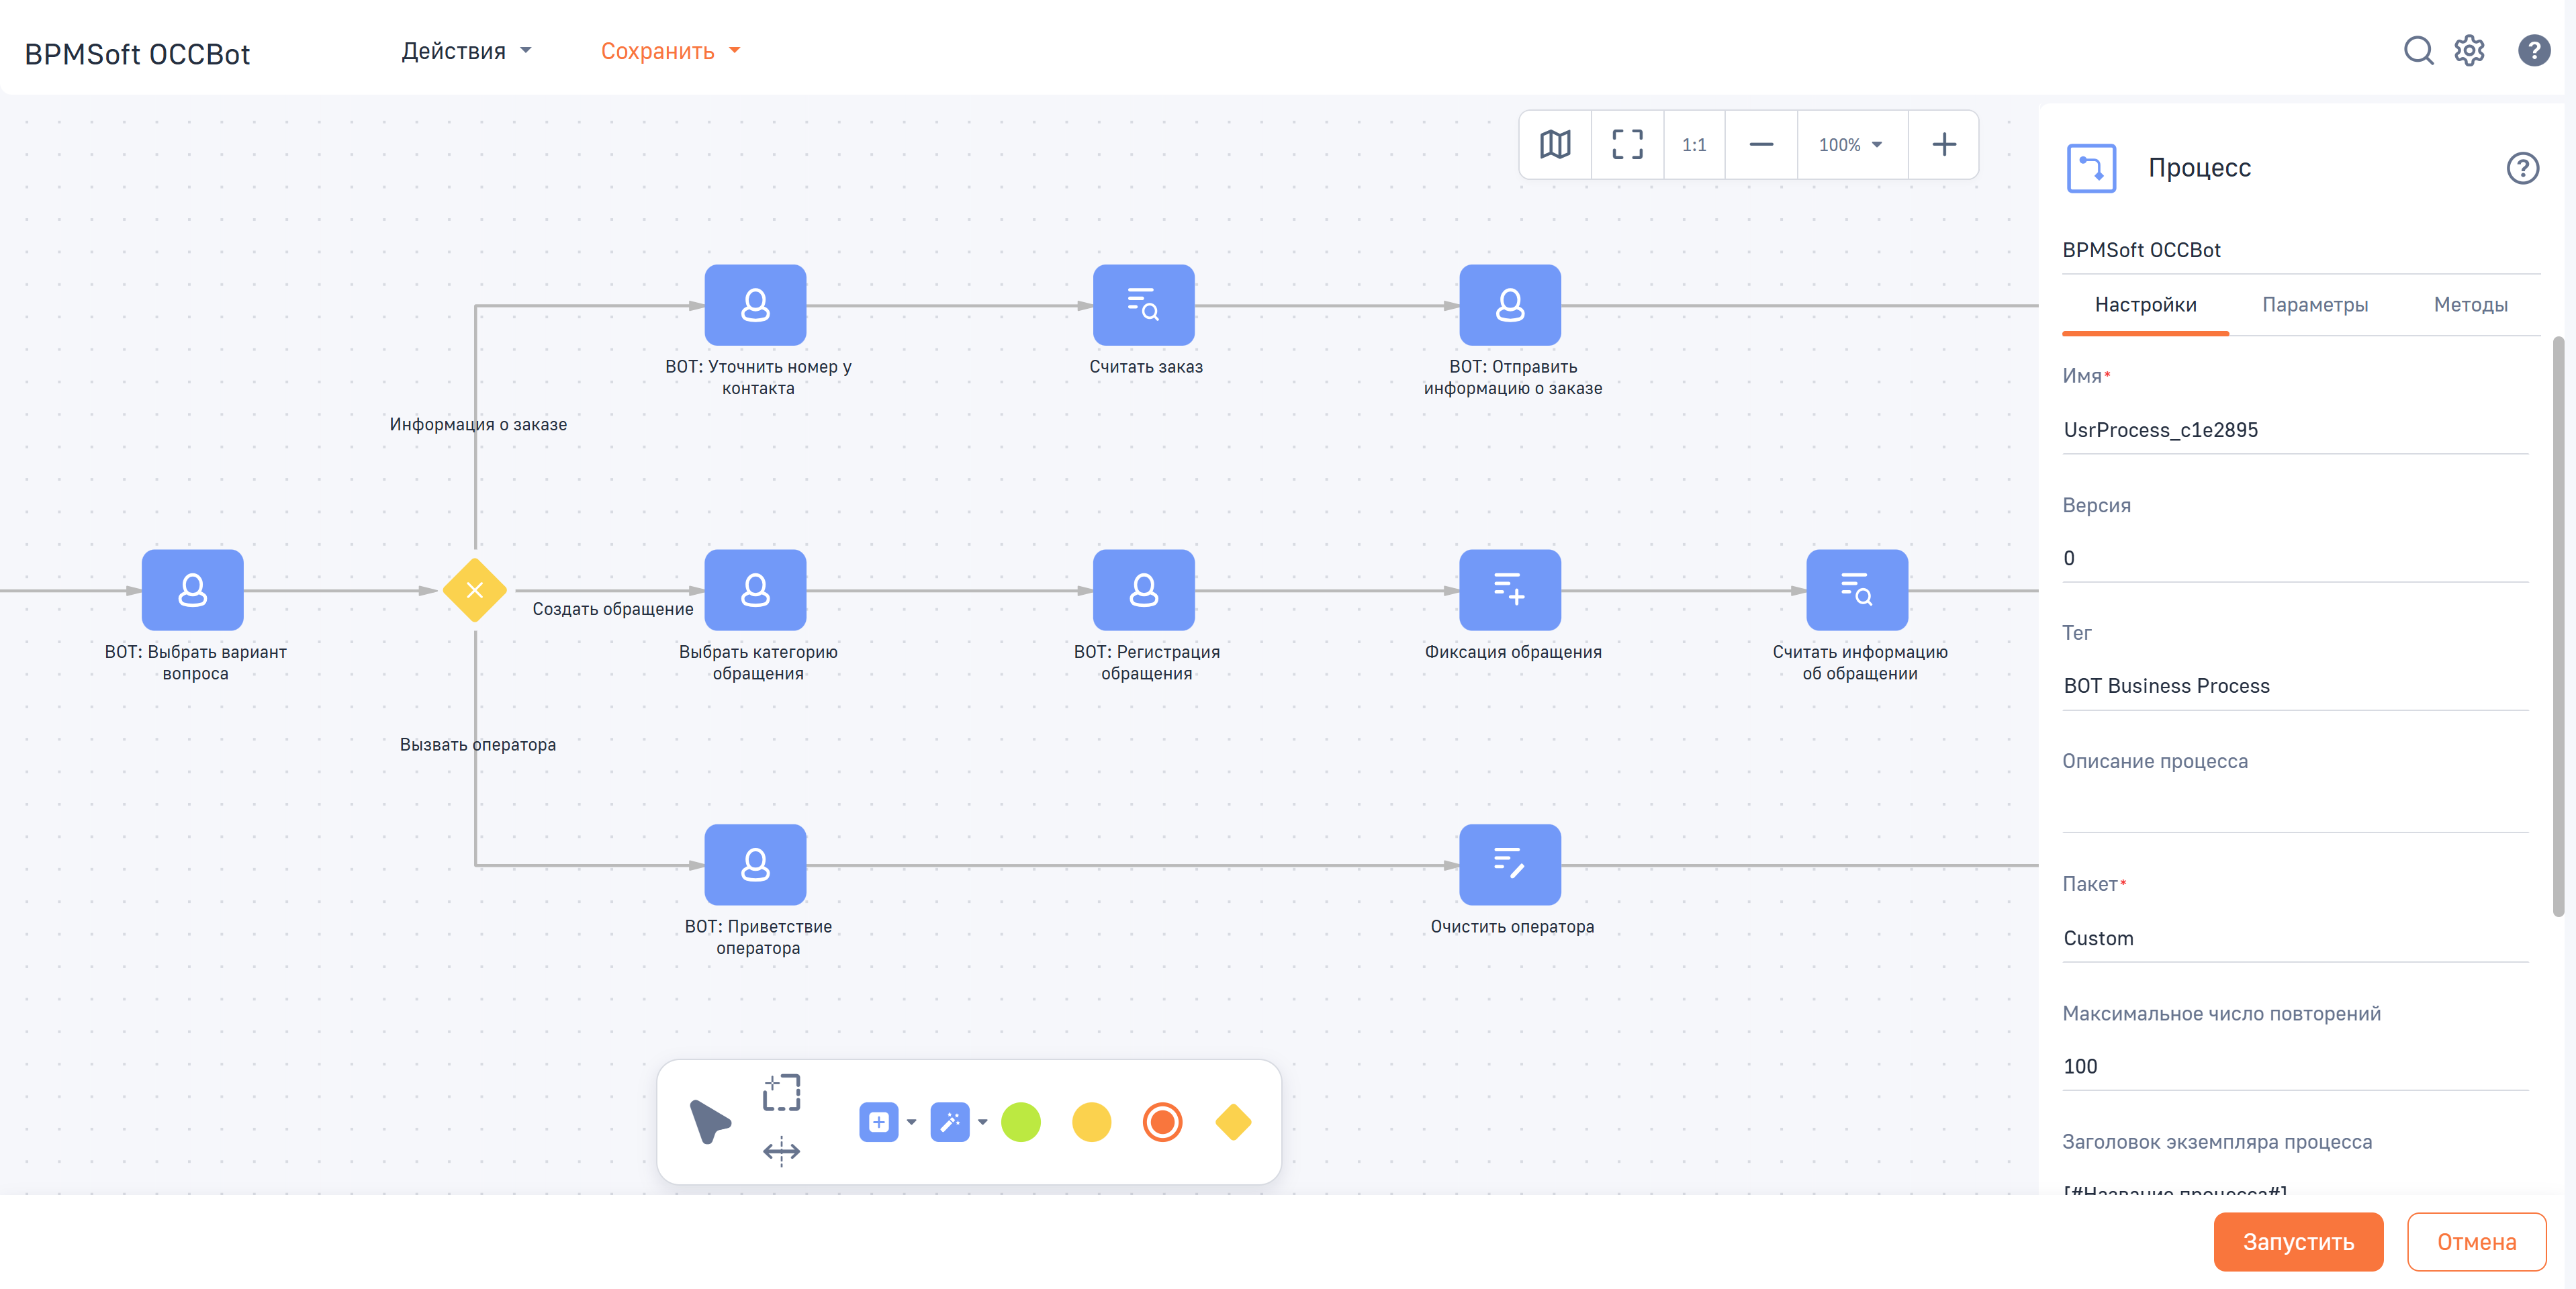
Task: Open the Сохранить dropdown
Action: coord(670,51)
